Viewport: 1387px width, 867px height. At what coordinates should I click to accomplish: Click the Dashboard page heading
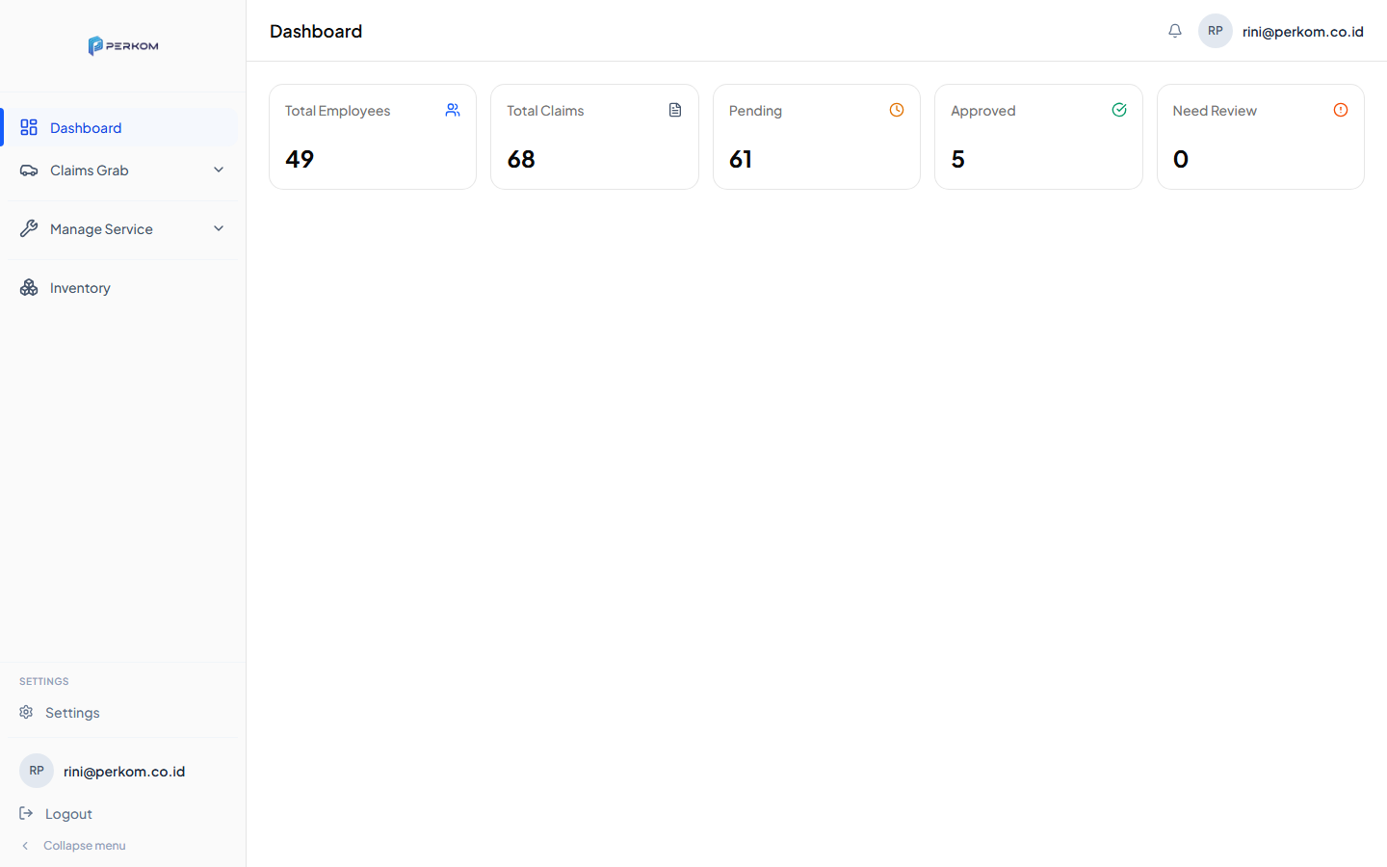316,31
